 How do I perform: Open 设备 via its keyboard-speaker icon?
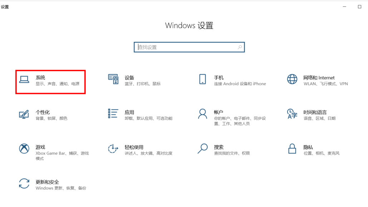pos(113,79)
